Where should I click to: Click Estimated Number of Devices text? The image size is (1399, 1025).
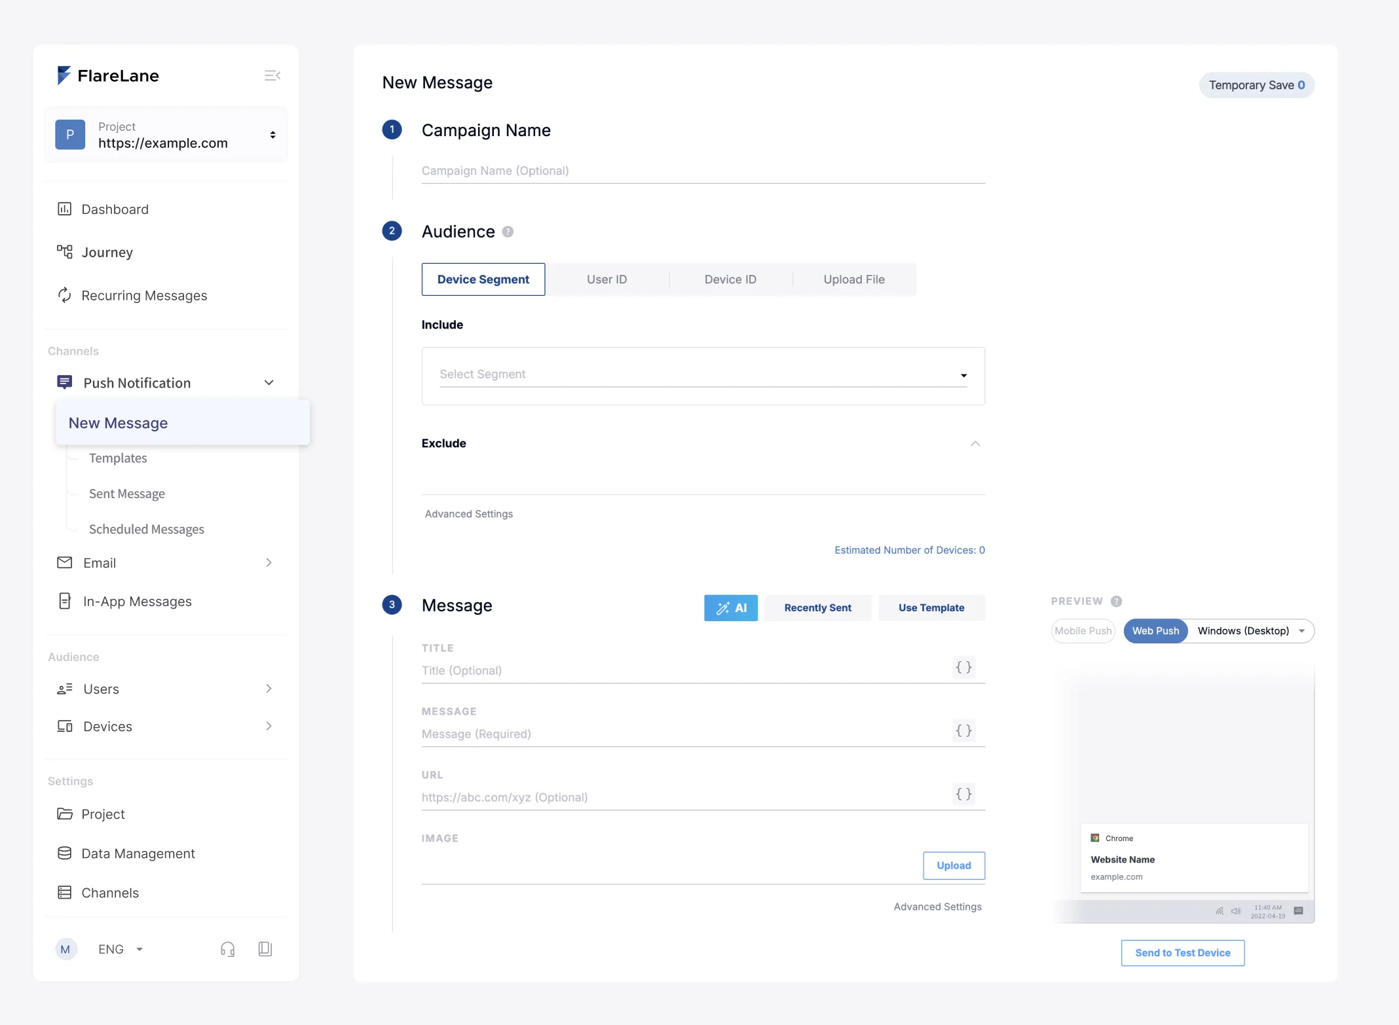pos(909,550)
